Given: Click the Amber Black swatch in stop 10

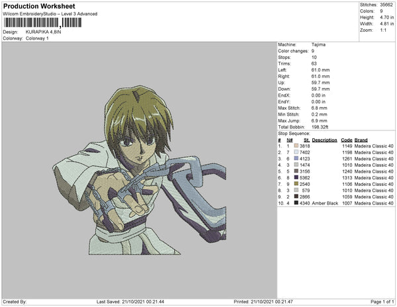Looking at the screenshot, I should (x=296, y=203).
